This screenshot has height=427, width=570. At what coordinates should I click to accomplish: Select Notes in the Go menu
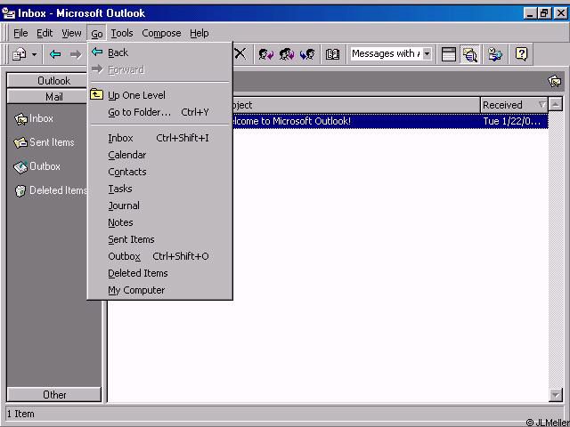point(160,222)
